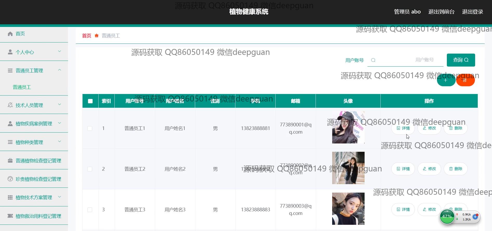Click the orange trash batch-delete button
Viewport: 492px width, 231px height.
click(466, 80)
